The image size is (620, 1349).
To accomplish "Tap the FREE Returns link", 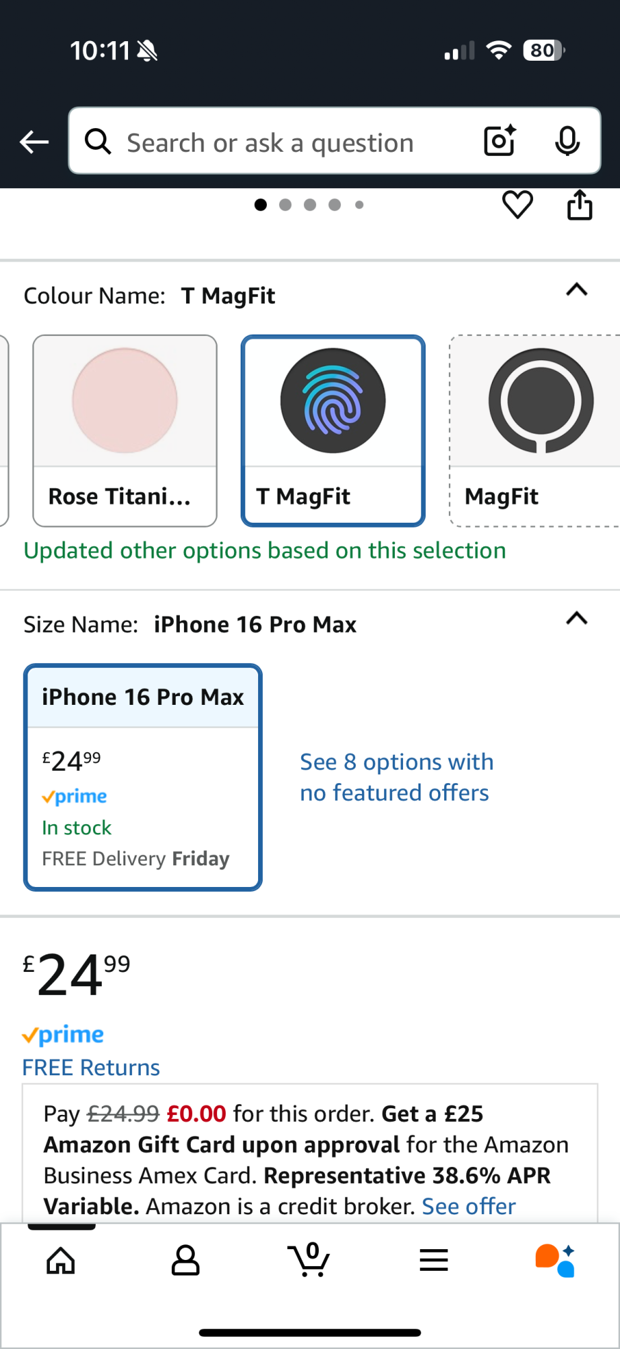I will (91, 1068).
